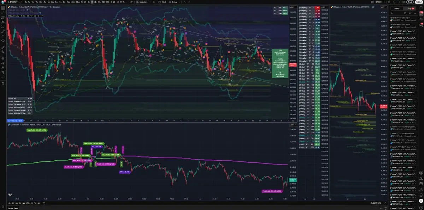This screenshot has height=210, width=424.
Task: Click the compare or add symbol plus icon
Action: tap(21, 2)
